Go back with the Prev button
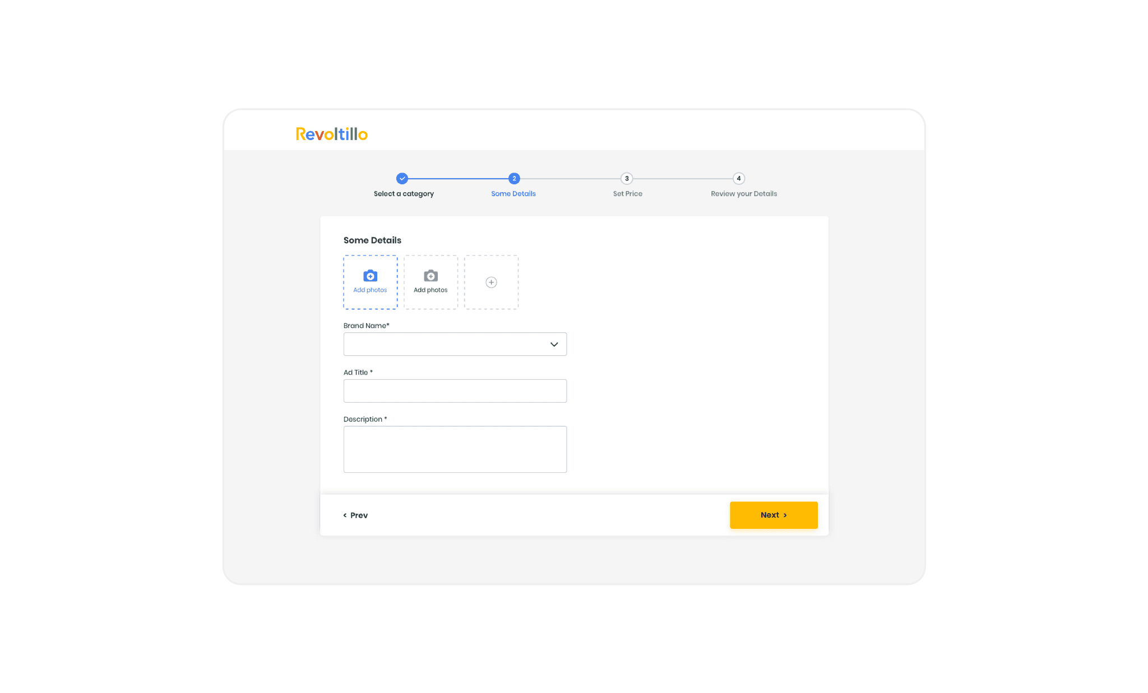The height and width of the screenshot is (693, 1148). [355, 515]
